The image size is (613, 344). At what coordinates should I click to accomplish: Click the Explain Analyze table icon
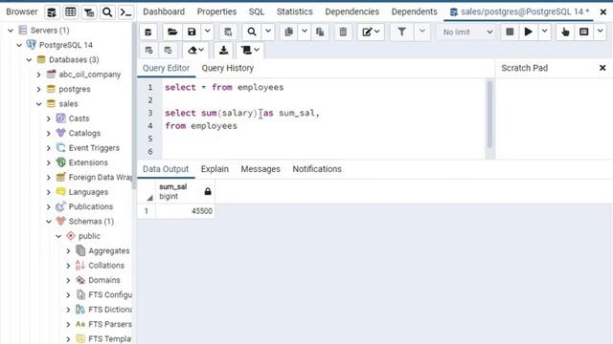(584, 32)
